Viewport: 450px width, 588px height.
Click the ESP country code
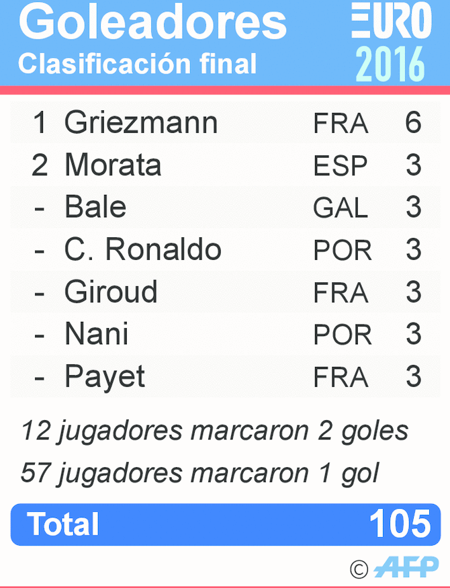(341, 166)
